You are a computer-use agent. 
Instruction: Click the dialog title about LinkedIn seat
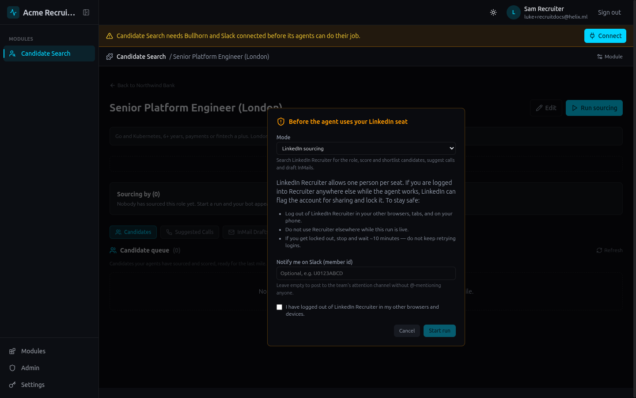[x=348, y=122]
